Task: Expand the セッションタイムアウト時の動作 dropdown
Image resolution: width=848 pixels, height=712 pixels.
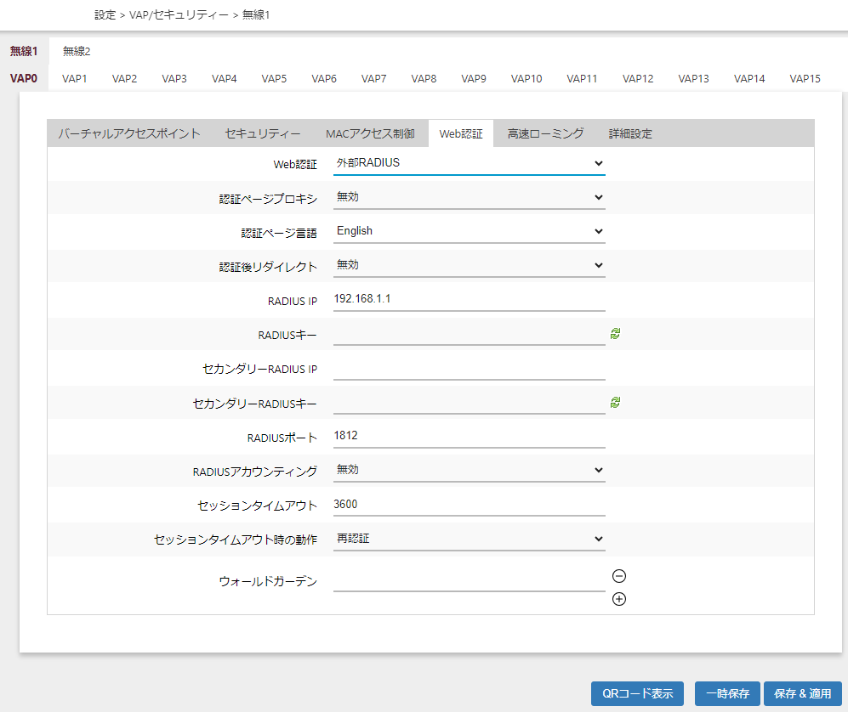Action: tap(469, 539)
